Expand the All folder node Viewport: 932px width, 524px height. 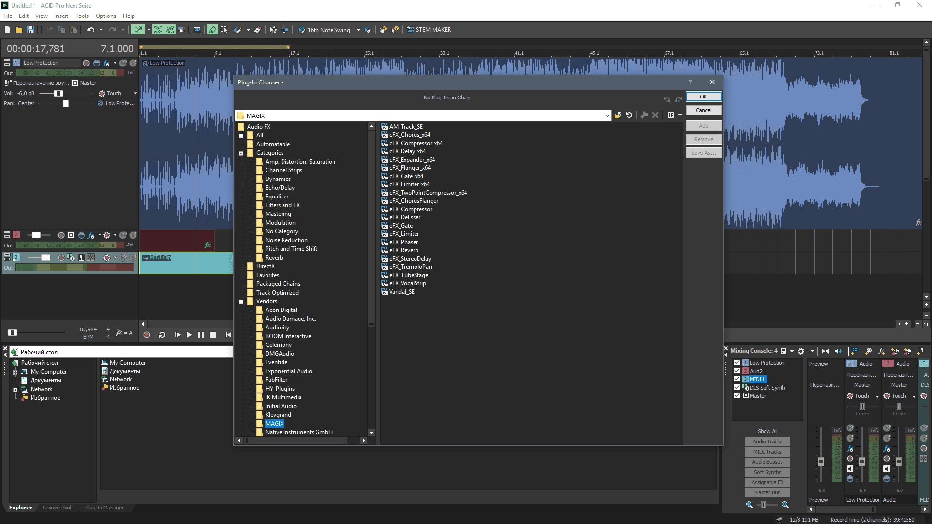pos(241,136)
